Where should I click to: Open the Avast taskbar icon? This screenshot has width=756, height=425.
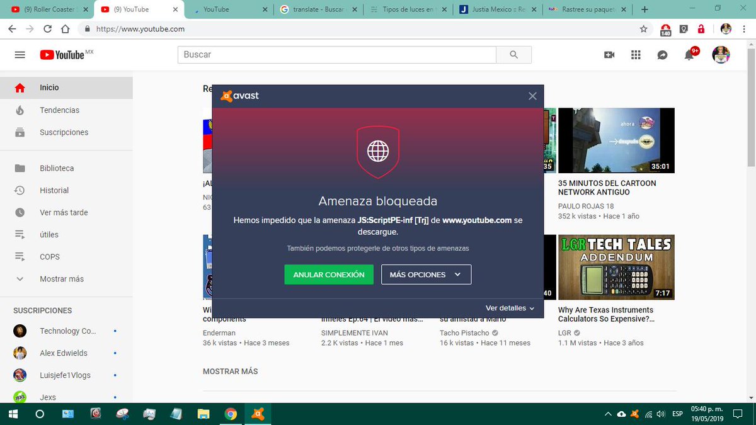point(258,414)
